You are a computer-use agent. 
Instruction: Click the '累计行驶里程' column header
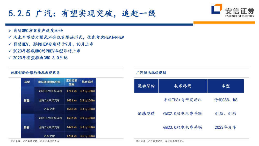pos(72,82)
